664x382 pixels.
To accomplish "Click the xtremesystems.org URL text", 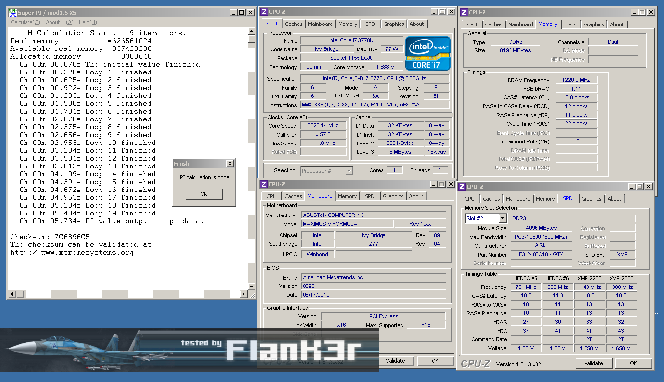I will pyautogui.click(x=75, y=252).
